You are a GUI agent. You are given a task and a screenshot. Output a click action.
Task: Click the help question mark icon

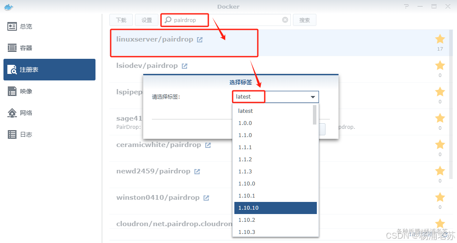pos(406,6)
